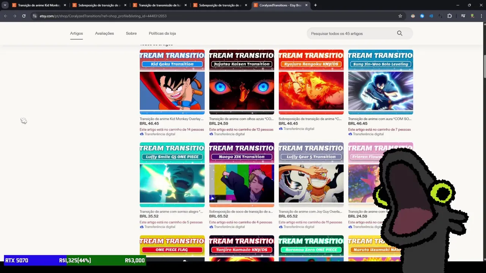Click the BRL 35.52 price
486x273 pixels.
(x=149, y=216)
